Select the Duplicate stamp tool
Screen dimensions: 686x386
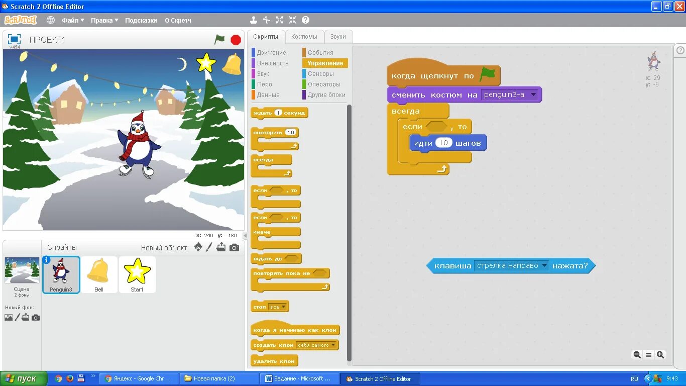(254, 20)
